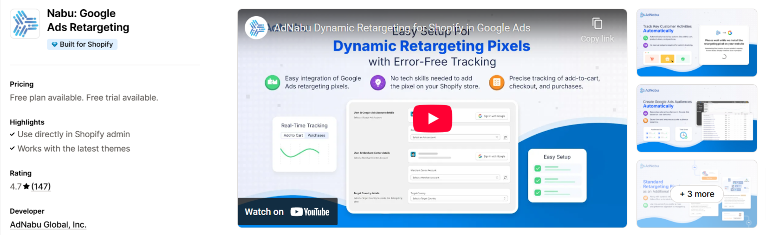Click the purple lightbulb icon in video
766x235 pixels.
coord(378,83)
